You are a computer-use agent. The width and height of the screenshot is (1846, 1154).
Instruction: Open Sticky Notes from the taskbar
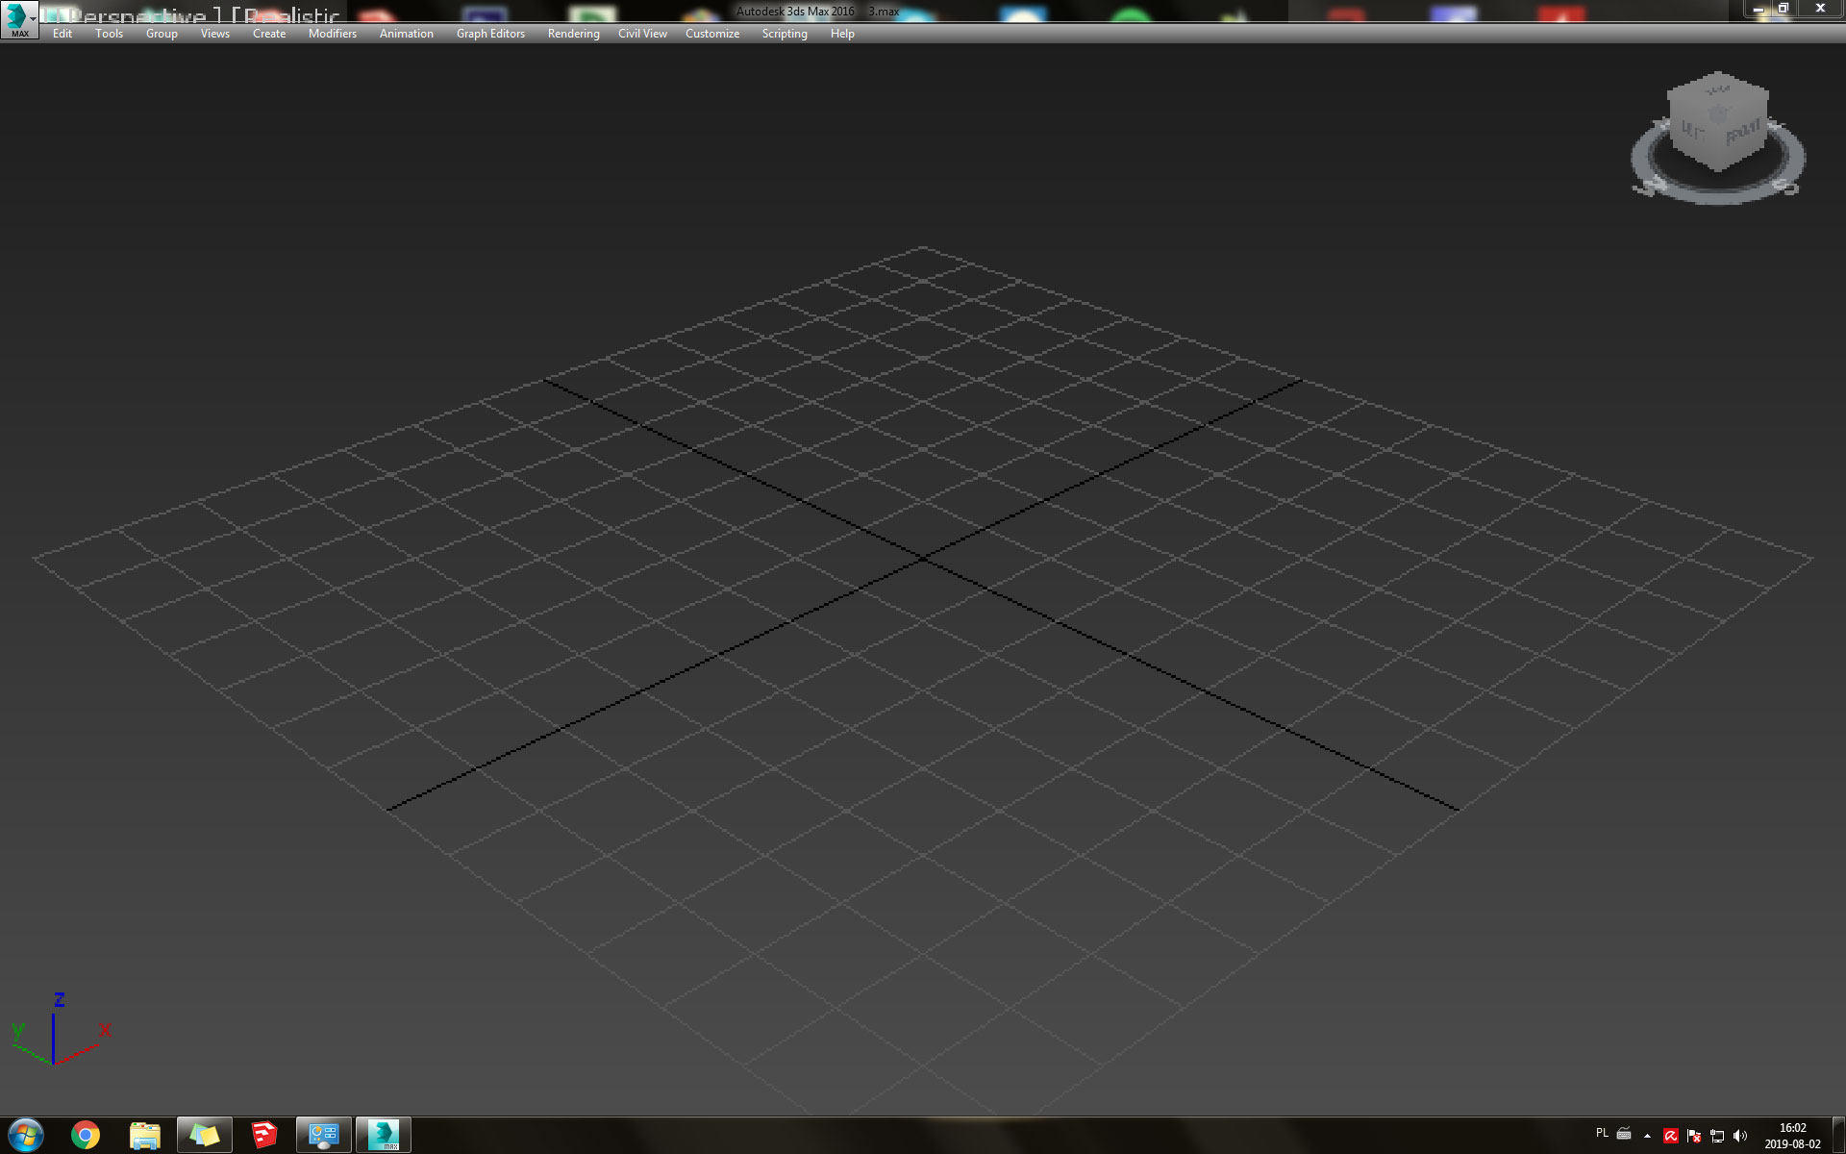pos(204,1135)
